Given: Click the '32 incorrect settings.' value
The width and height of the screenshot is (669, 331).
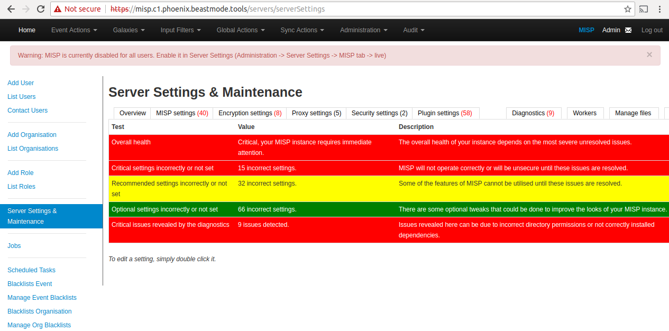Looking at the screenshot, I should pyautogui.click(x=267, y=183).
